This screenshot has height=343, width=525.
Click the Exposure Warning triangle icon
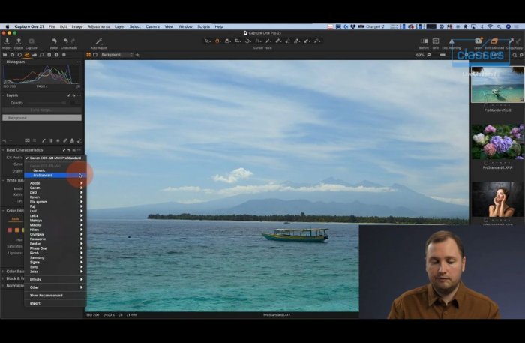(451, 41)
